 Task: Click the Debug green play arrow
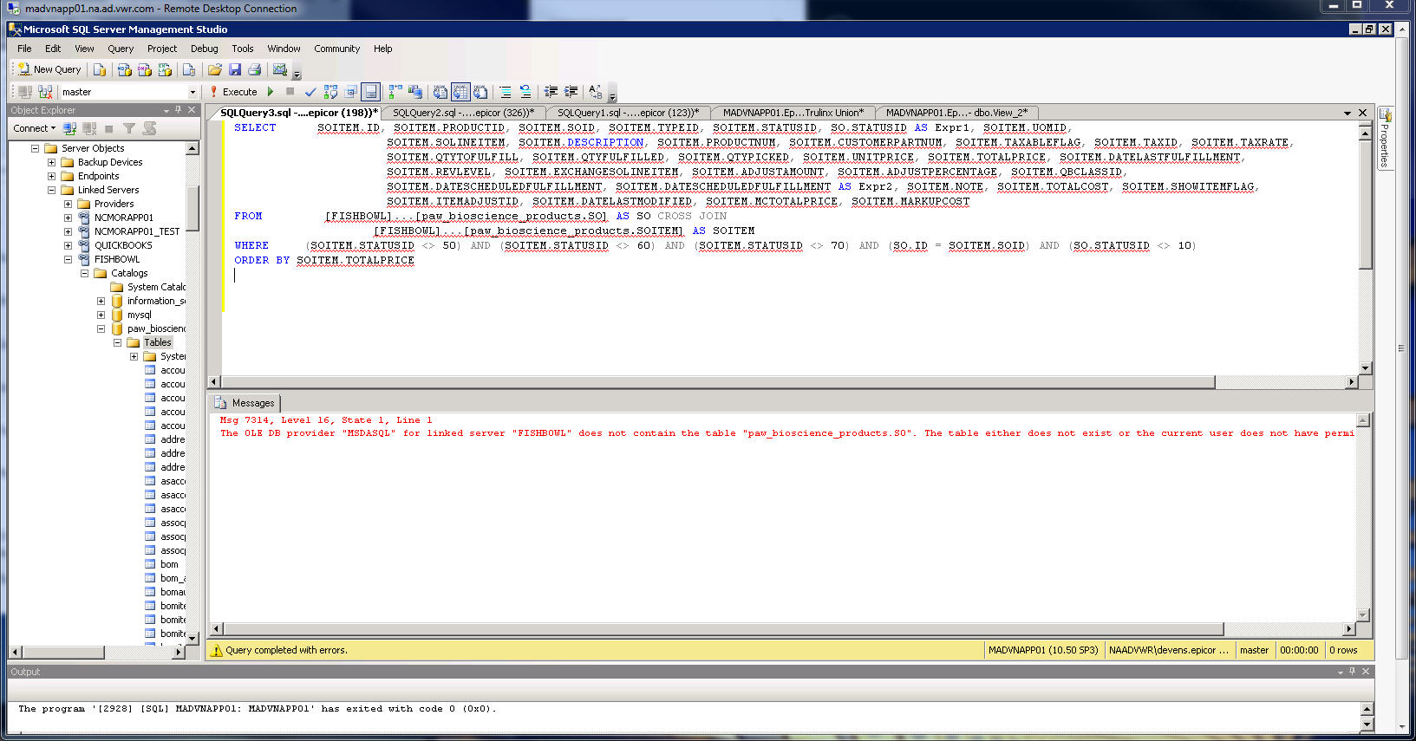tap(271, 92)
